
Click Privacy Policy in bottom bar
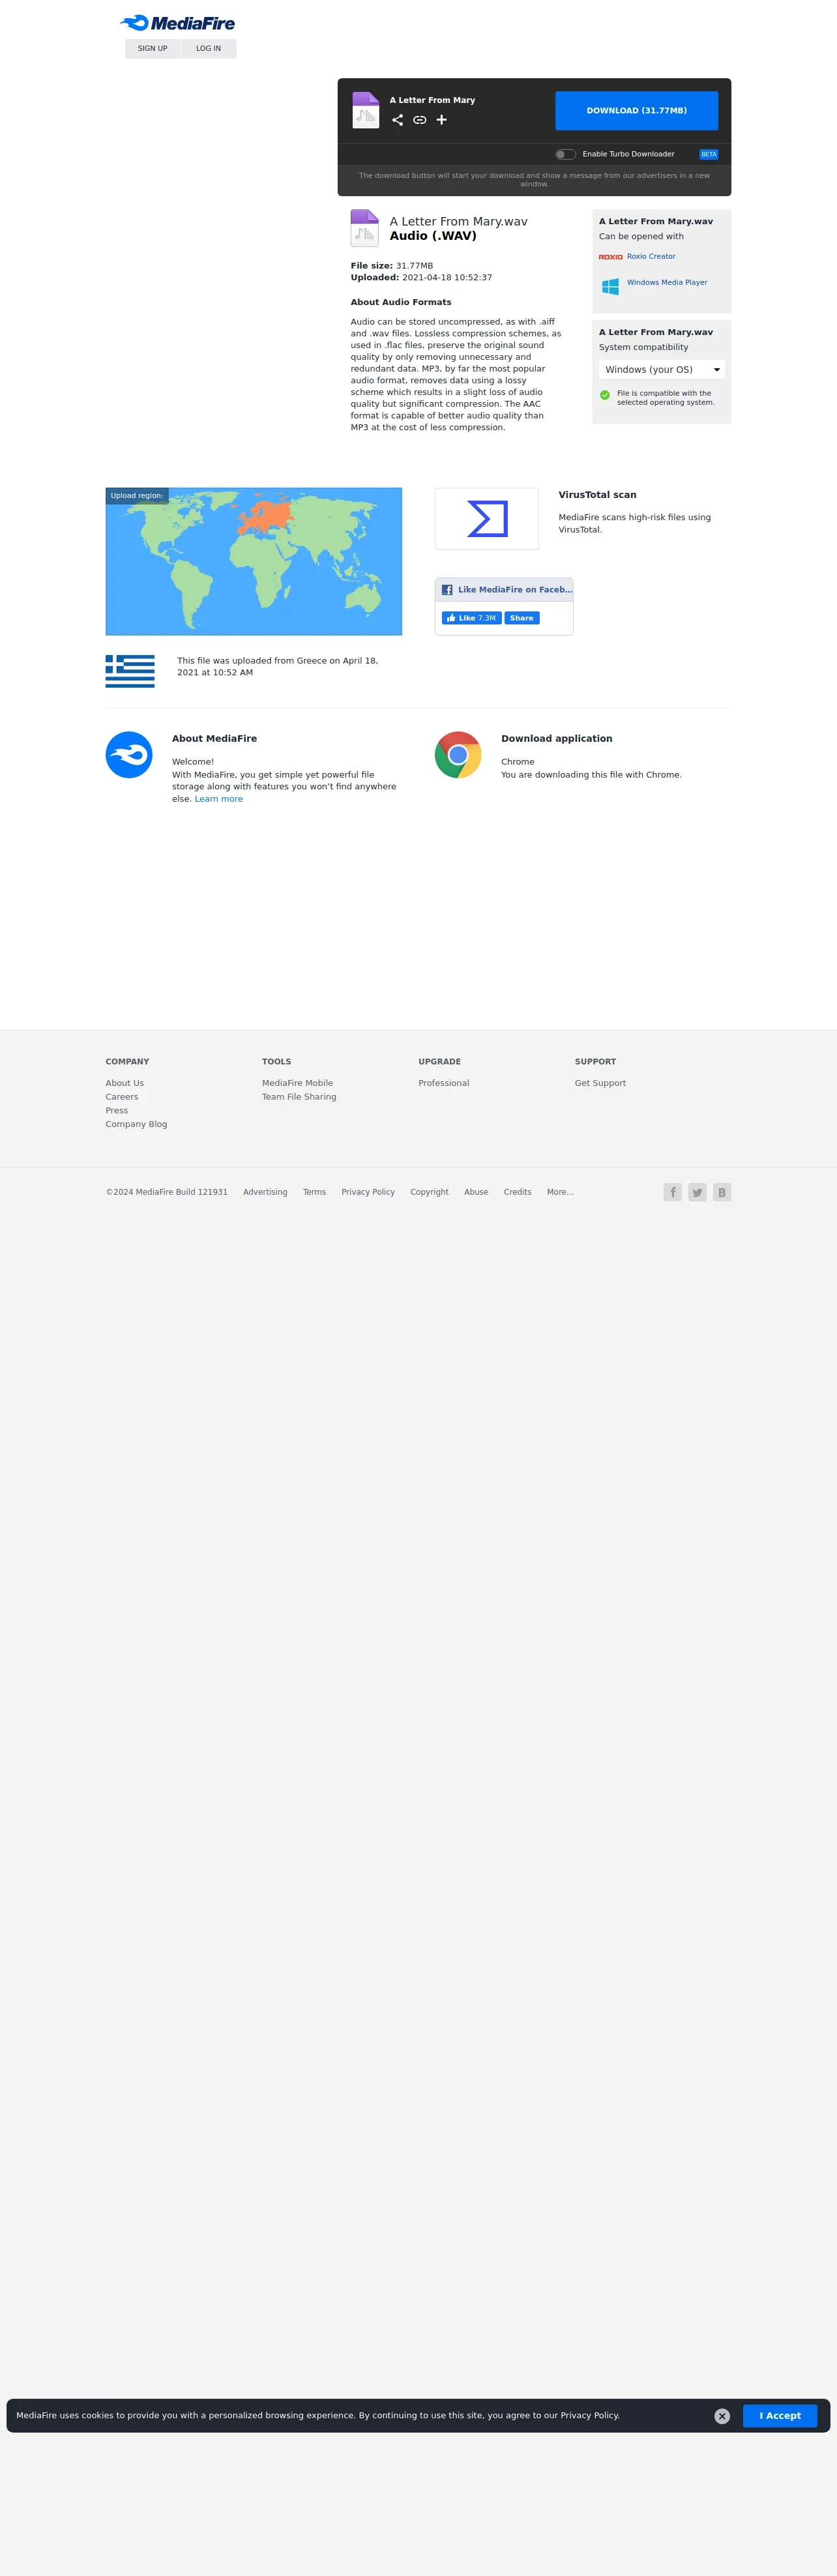click(x=368, y=1192)
